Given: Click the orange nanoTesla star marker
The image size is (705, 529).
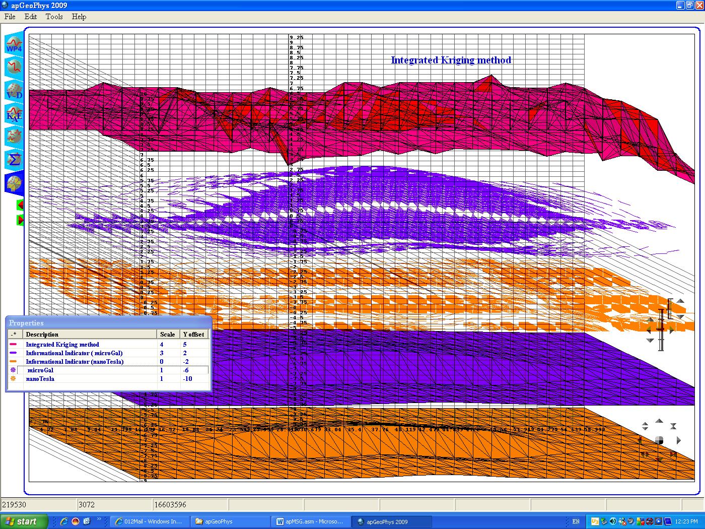Looking at the screenshot, I should click(14, 379).
